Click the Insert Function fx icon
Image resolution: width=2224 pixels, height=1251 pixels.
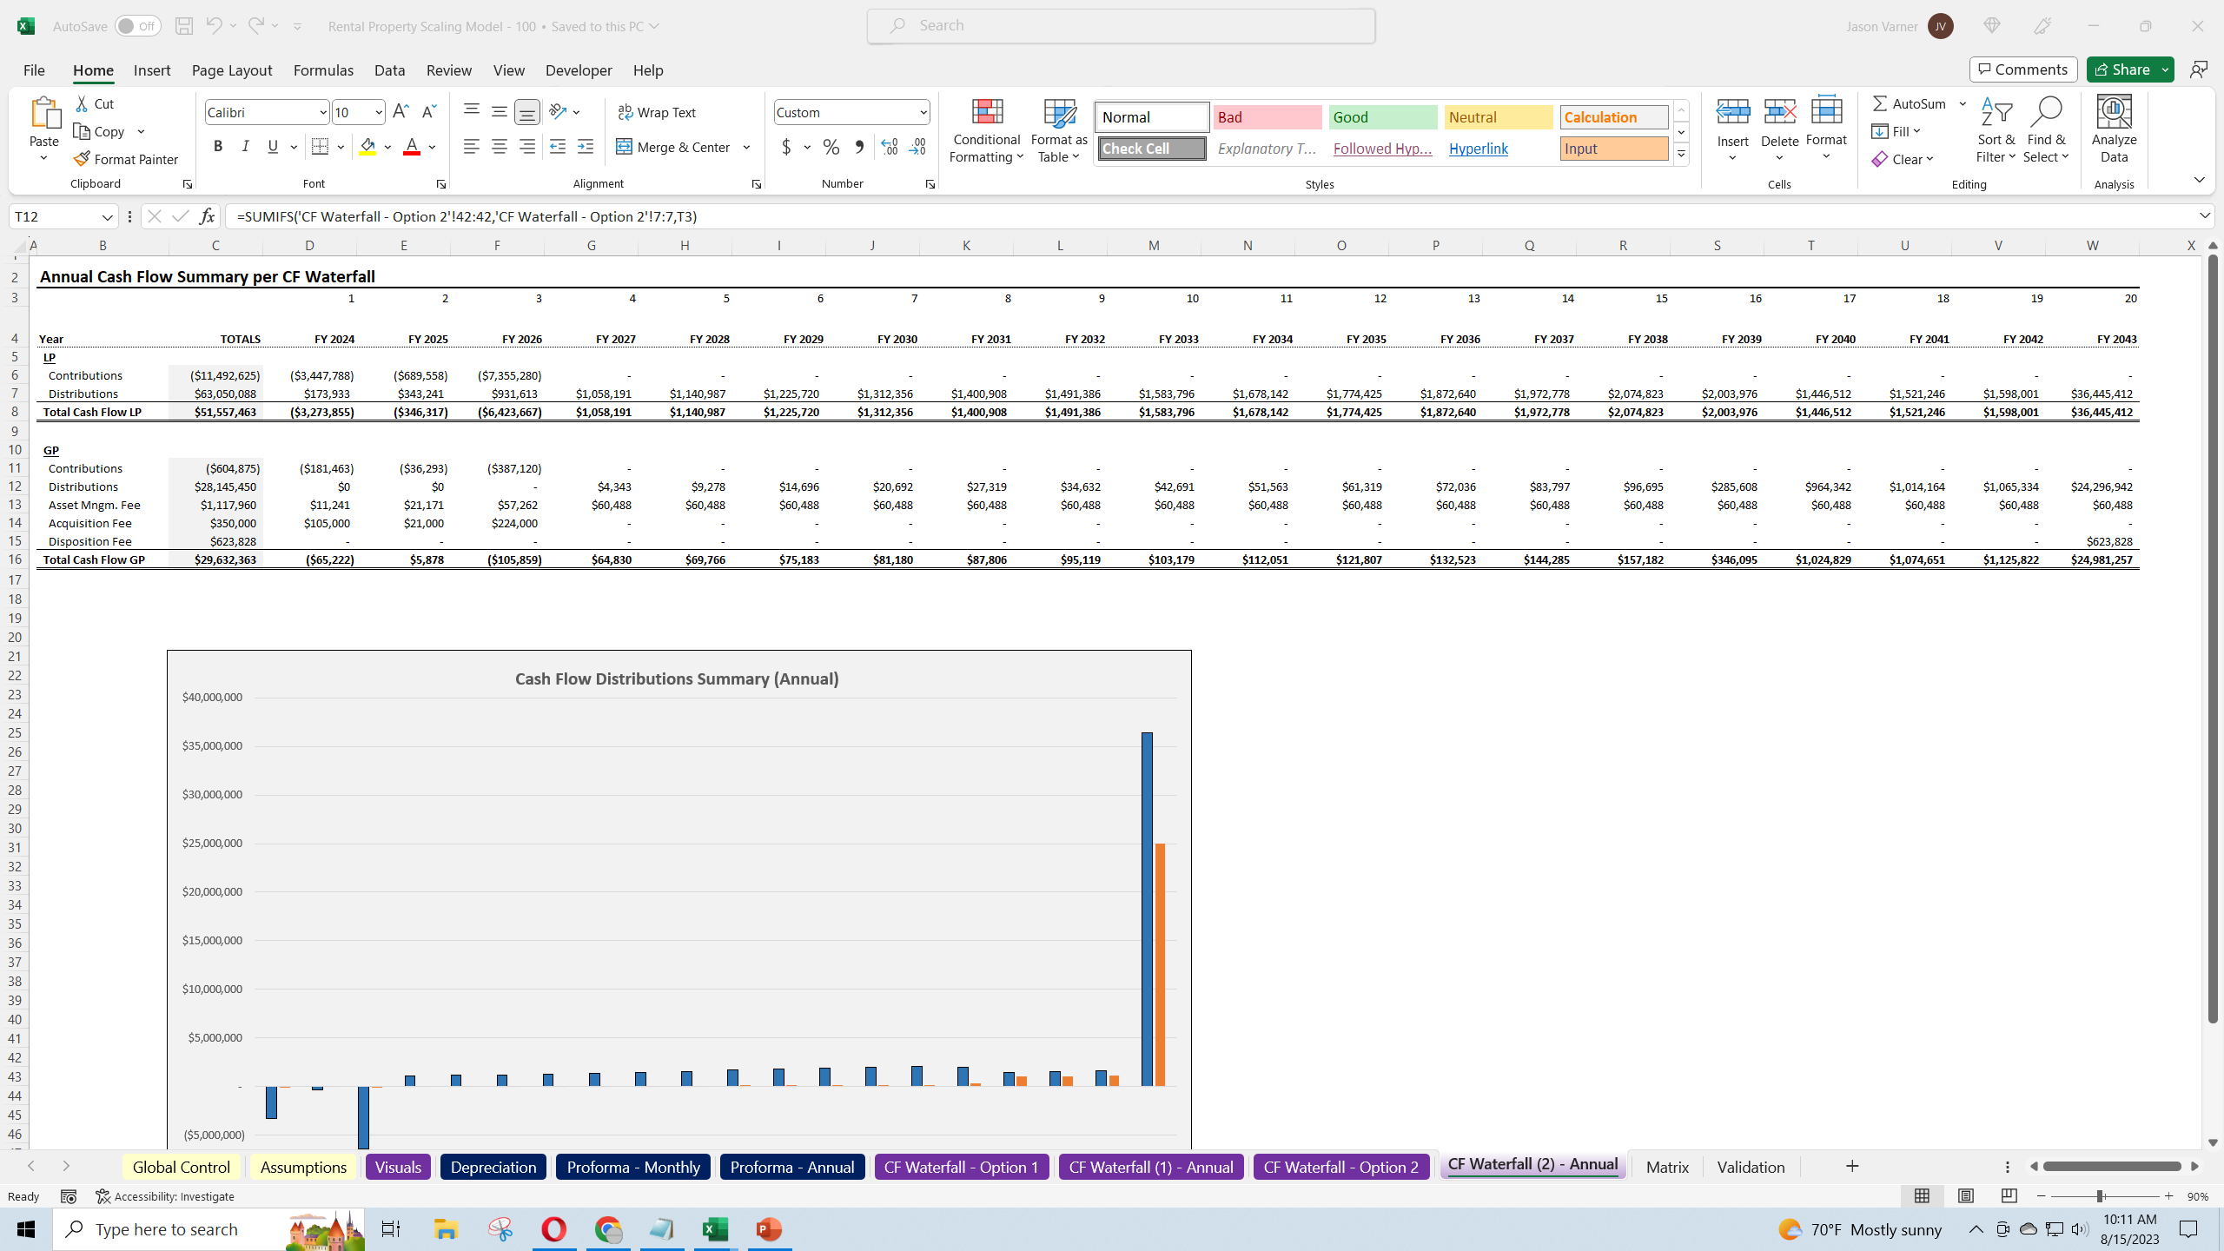click(207, 216)
